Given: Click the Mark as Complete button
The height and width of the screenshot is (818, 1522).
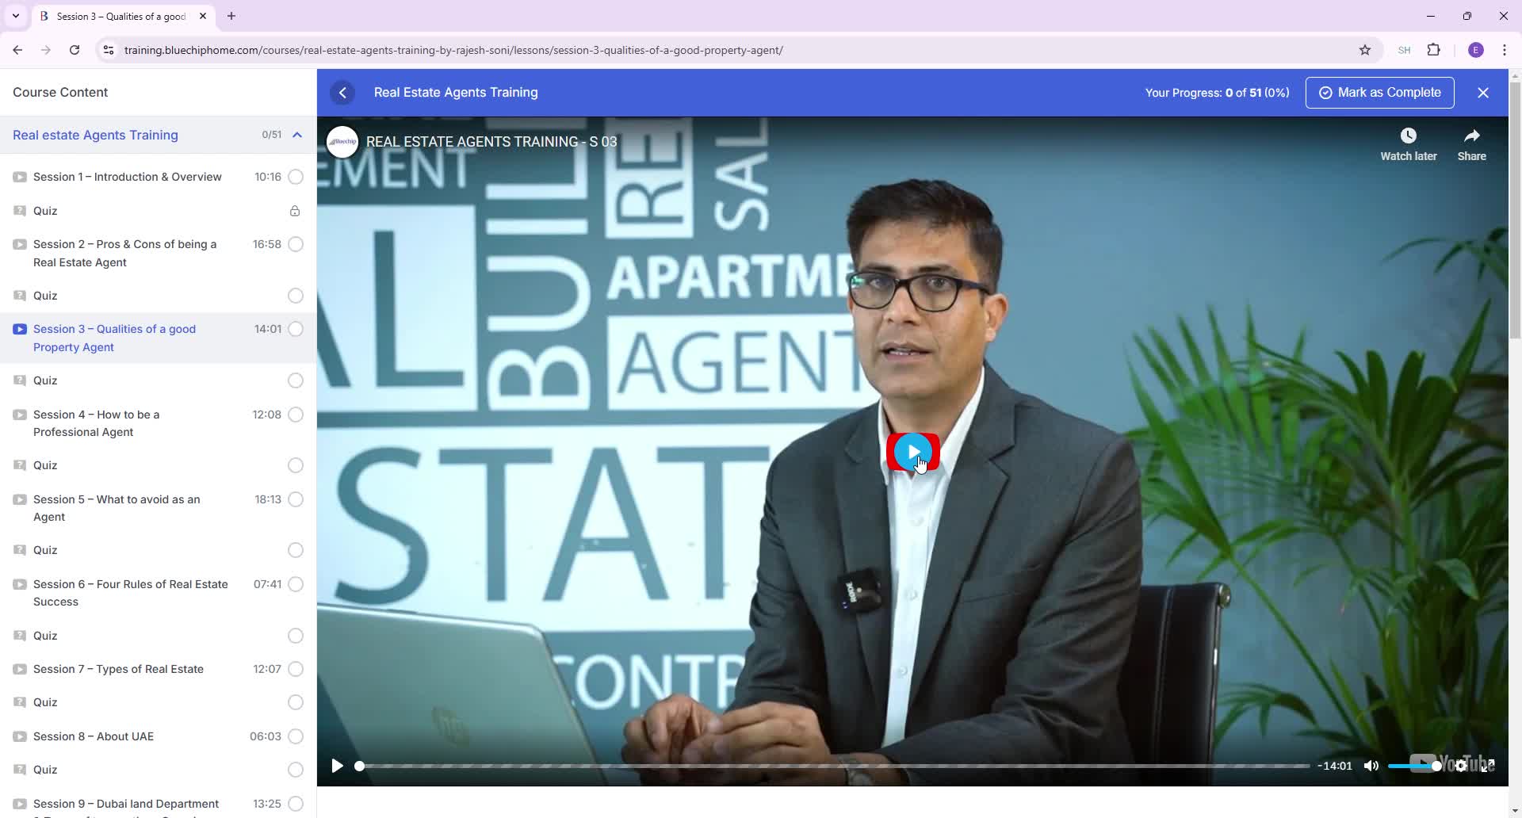Looking at the screenshot, I should tap(1379, 92).
